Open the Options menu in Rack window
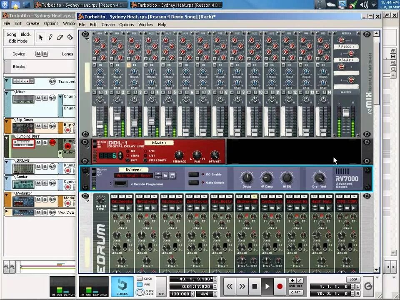The height and width of the screenshot is (300, 400). click(x=127, y=25)
